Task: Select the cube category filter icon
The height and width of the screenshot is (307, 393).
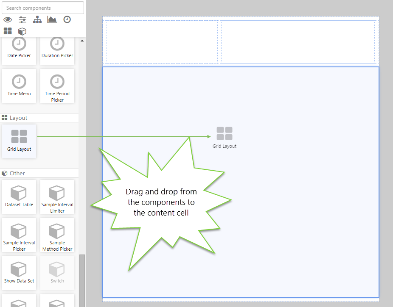Action: [x=22, y=31]
